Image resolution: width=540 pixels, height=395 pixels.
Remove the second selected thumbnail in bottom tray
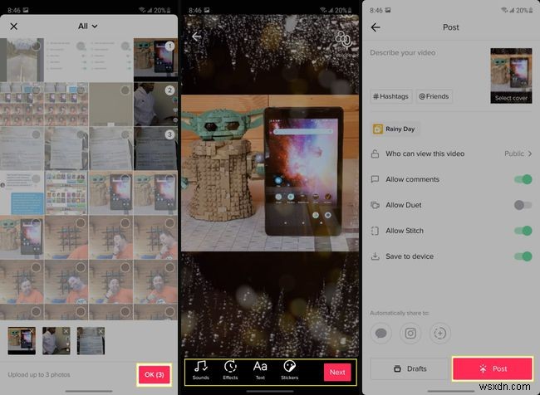[66, 331]
